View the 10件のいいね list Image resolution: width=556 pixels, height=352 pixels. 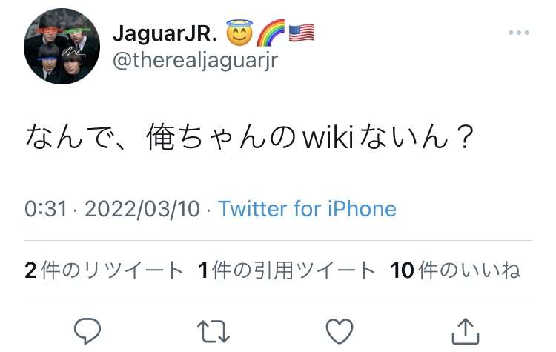click(x=456, y=270)
